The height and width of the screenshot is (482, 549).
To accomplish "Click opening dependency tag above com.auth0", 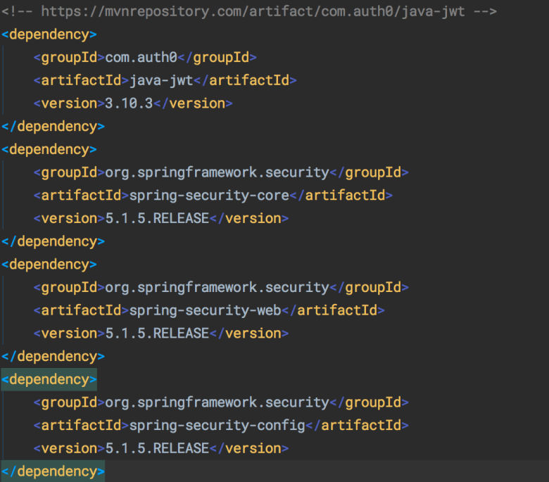I will [x=49, y=34].
